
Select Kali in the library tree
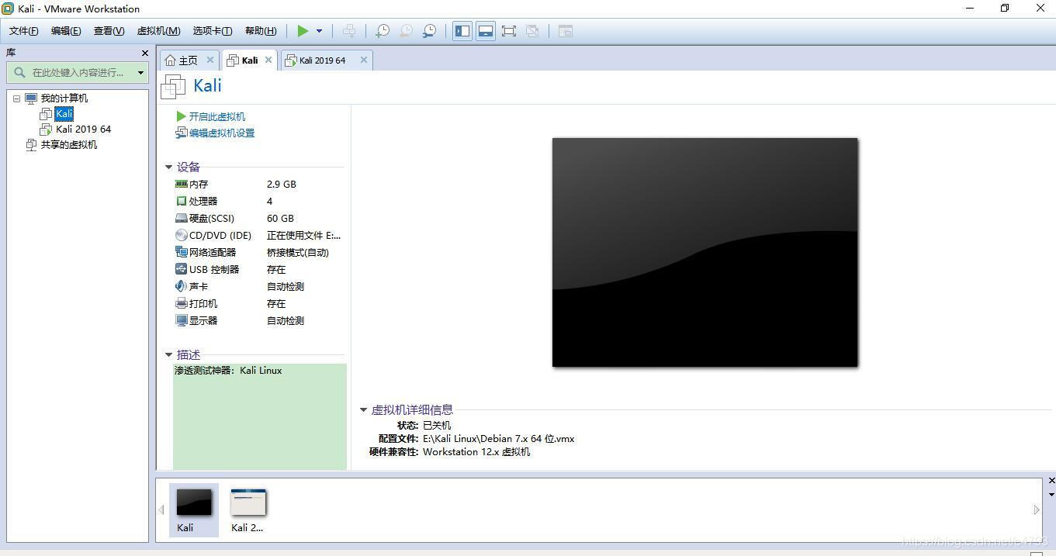(64, 114)
